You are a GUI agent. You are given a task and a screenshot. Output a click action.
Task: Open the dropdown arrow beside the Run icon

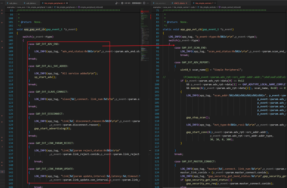119,3
